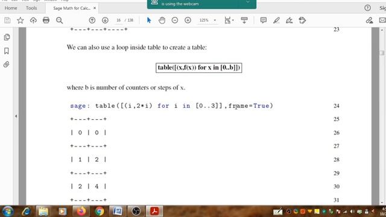The width and height of the screenshot is (386, 217).
Task: Open the 125% zoom level dropdown
Action: 215,20
